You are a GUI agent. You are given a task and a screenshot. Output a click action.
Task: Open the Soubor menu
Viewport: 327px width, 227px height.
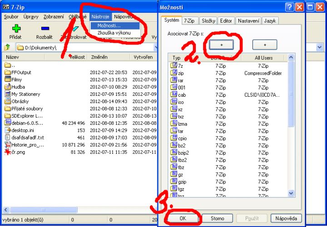[x=11, y=17]
